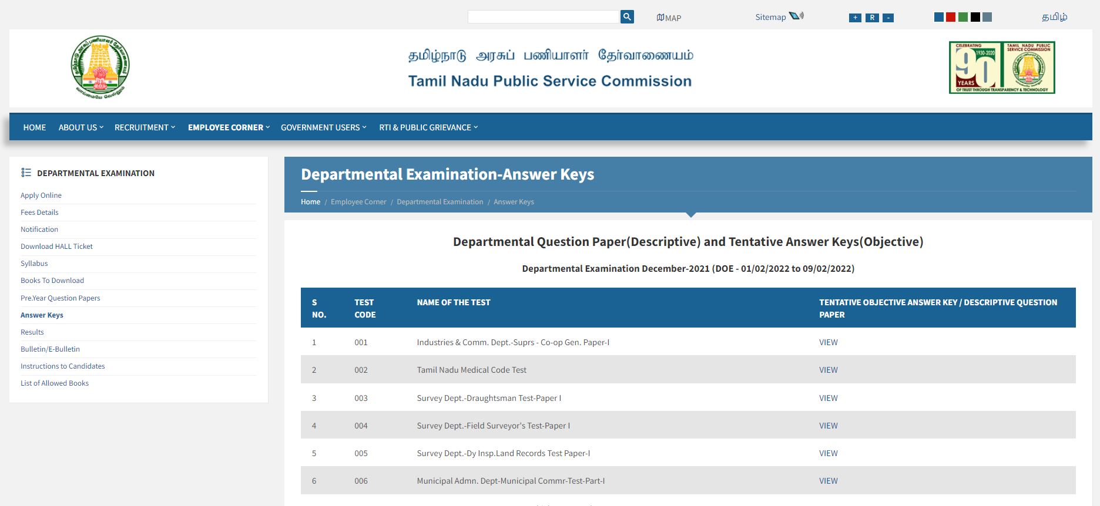Open Syllabus sidebar link

tap(34, 264)
